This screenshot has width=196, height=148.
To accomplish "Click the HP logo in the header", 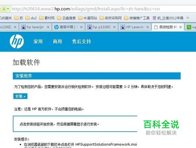I will (17, 42).
